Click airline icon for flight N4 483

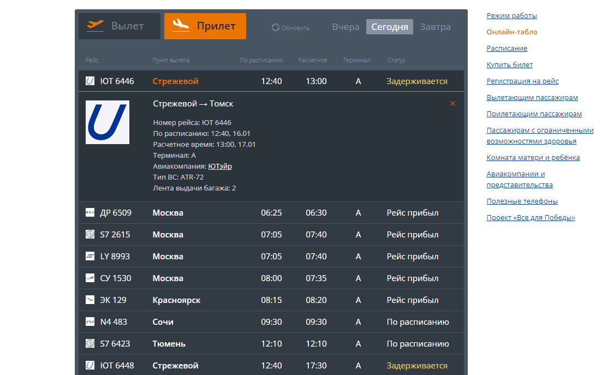click(x=90, y=322)
